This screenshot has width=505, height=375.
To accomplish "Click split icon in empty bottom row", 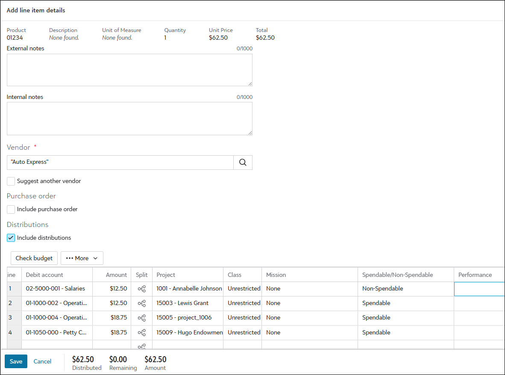I will pos(141,346).
